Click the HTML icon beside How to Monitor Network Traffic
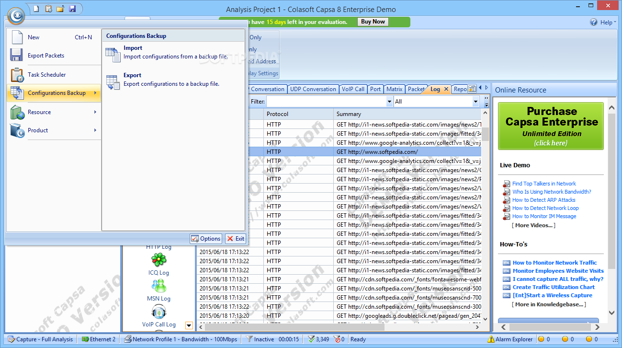Image resolution: width=622 pixels, height=348 pixels. (x=507, y=263)
